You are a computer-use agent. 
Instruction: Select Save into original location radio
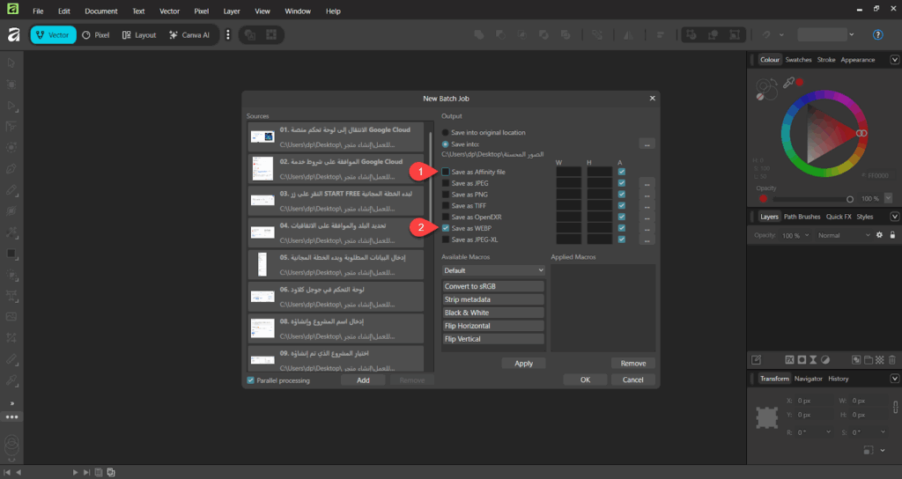446,133
